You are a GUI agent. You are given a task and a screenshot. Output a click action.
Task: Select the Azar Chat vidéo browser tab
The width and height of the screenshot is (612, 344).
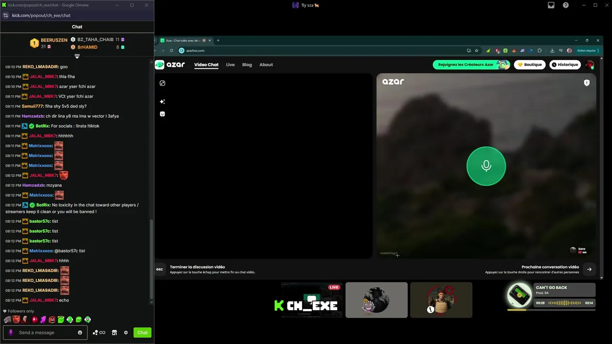click(186, 40)
